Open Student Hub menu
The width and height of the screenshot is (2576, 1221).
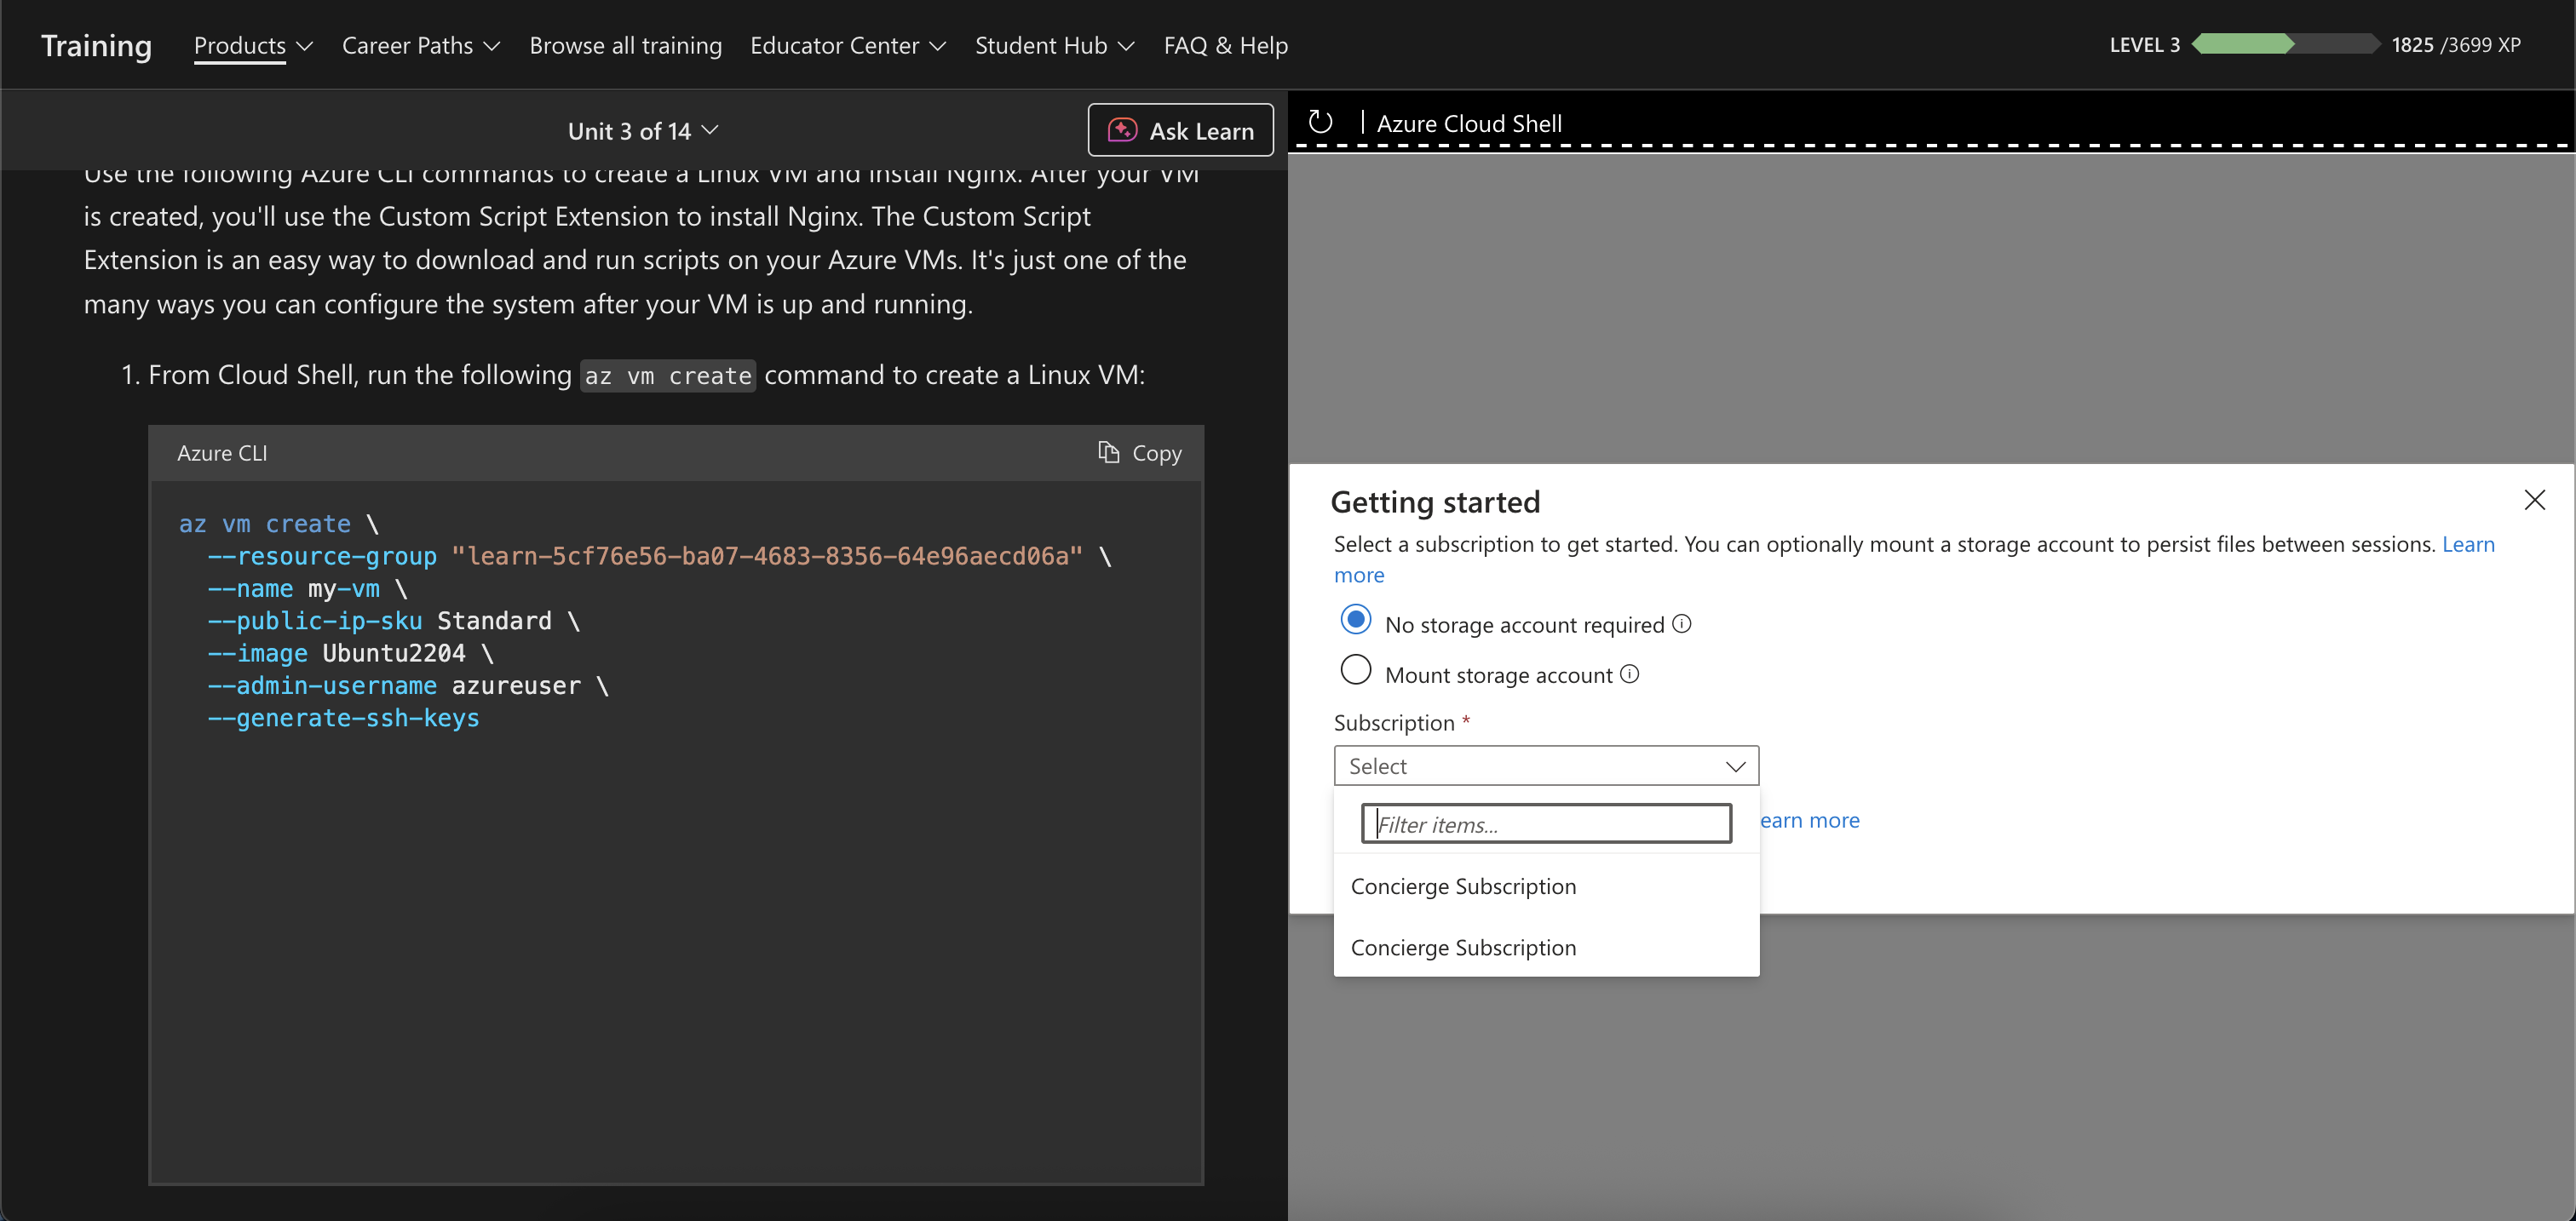coord(1054,46)
